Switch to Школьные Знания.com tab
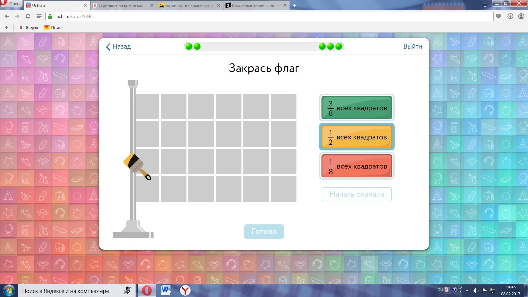Viewport: 528px width, 297px height. 253,5
